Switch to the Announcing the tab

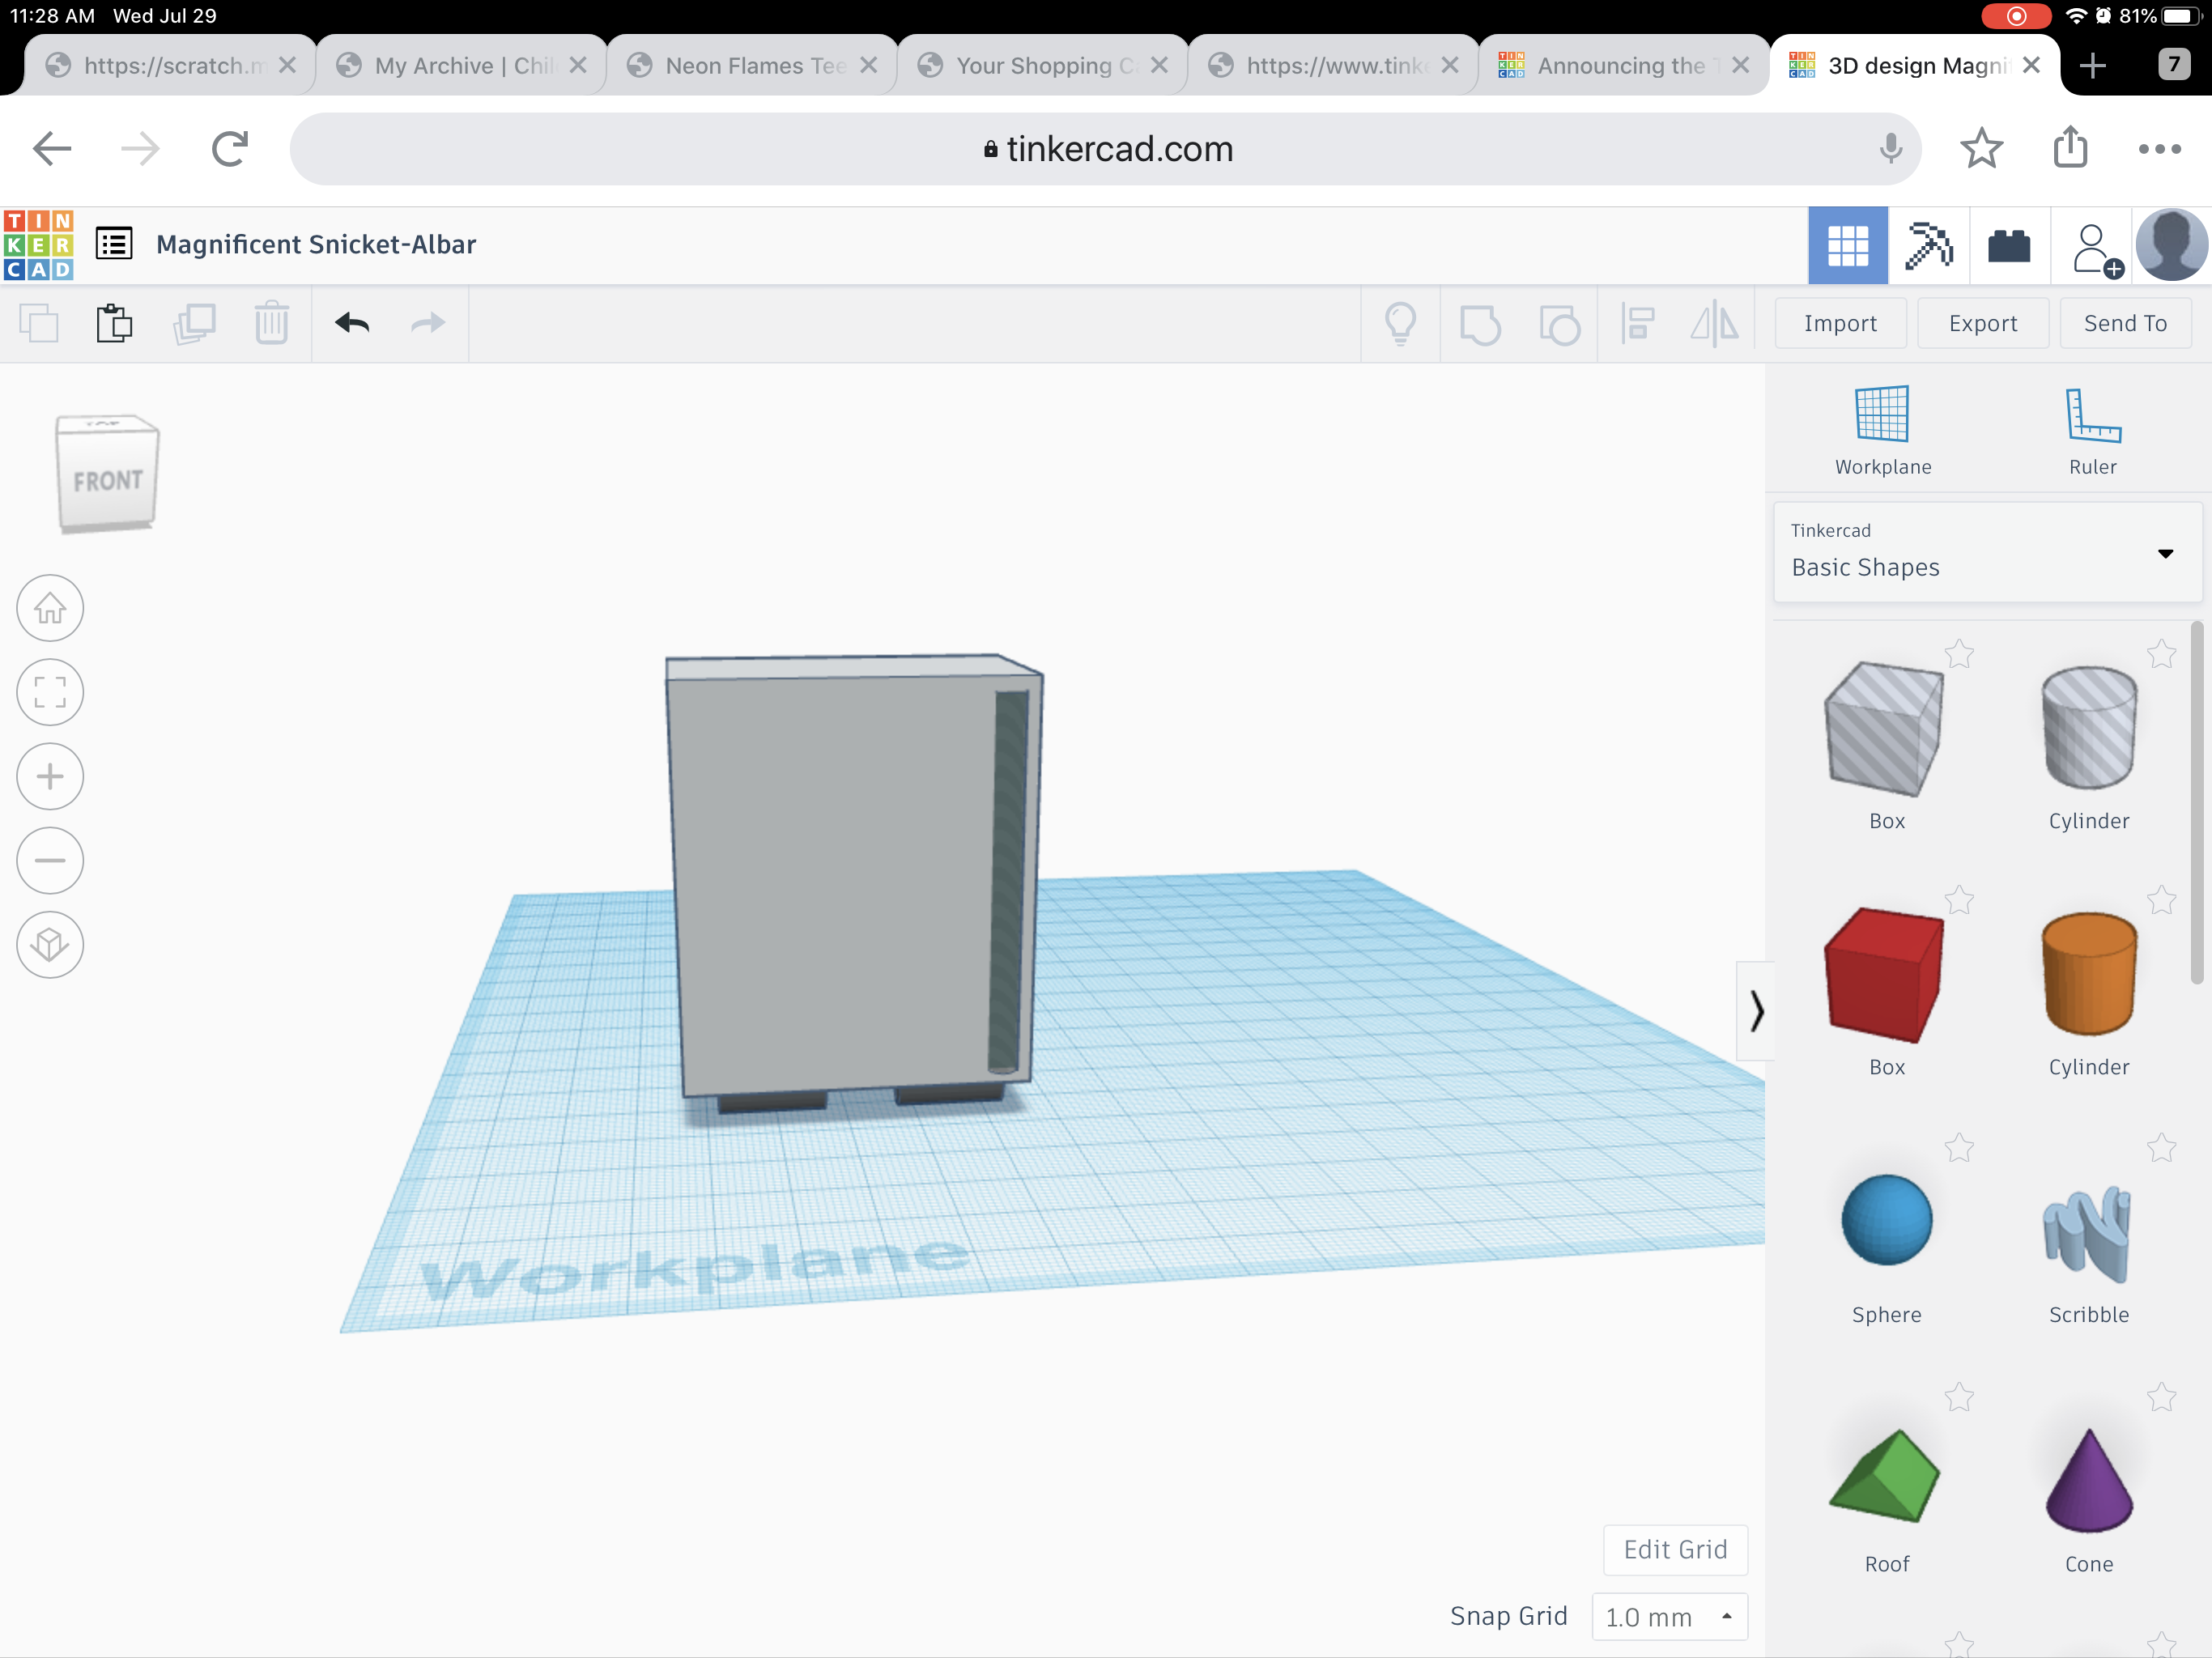pos(1623,65)
